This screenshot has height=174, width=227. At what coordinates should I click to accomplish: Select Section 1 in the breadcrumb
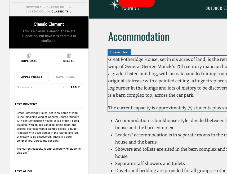(34, 7)
